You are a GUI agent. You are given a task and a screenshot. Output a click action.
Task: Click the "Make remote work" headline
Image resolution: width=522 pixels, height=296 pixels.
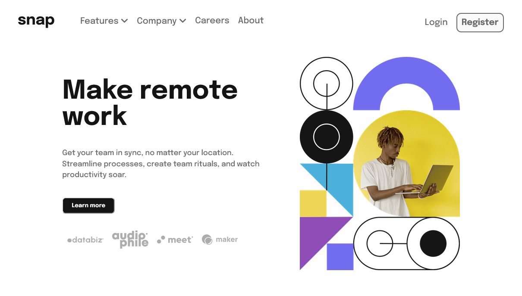pos(150,102)
